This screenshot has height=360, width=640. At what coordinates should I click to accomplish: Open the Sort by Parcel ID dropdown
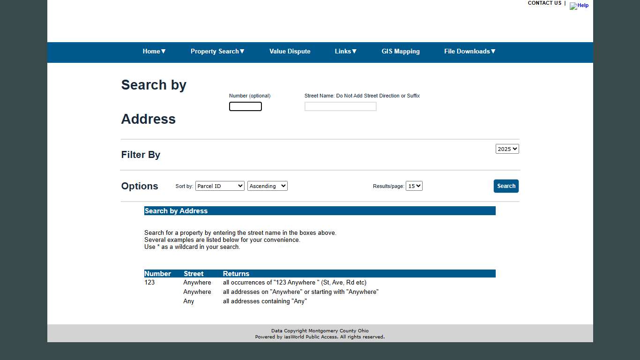[x=220, y=186]
